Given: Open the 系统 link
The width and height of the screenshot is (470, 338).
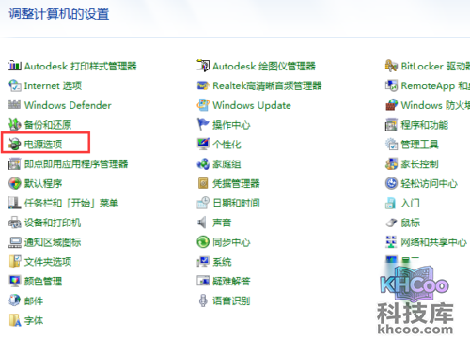Looking at the screenshot, I should tap(222, 262).
